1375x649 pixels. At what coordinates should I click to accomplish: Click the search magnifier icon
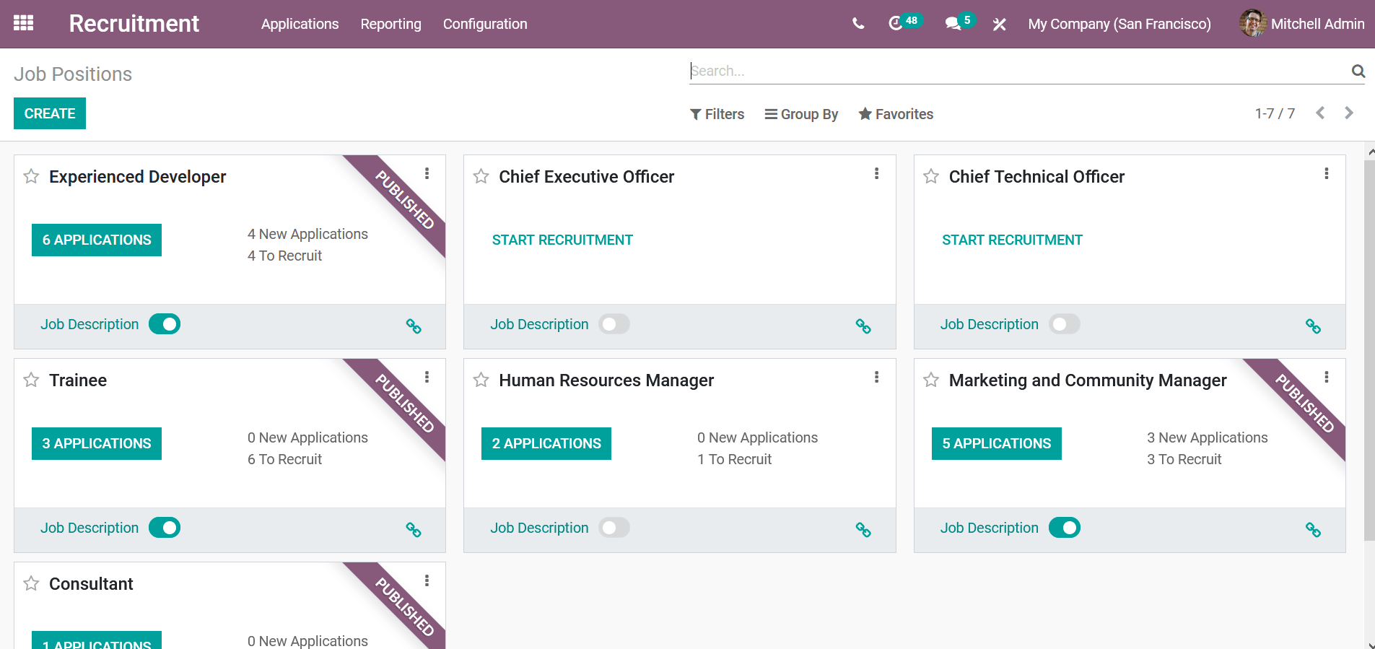coord(1358,71)
